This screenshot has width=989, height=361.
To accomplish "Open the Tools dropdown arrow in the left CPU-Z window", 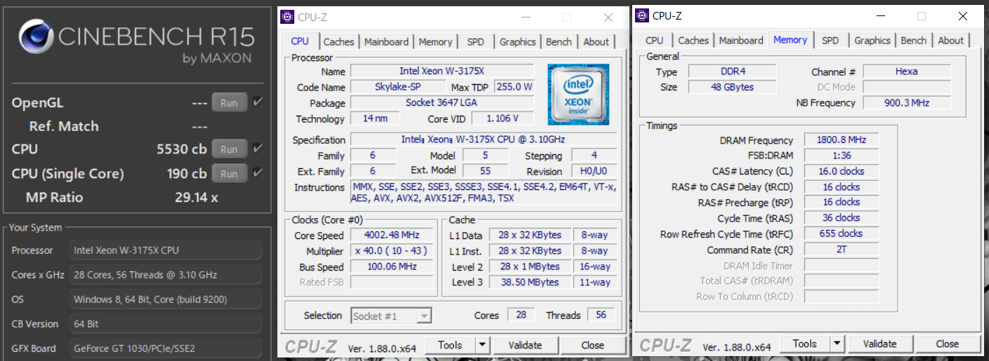I will (x=482, y=344).
